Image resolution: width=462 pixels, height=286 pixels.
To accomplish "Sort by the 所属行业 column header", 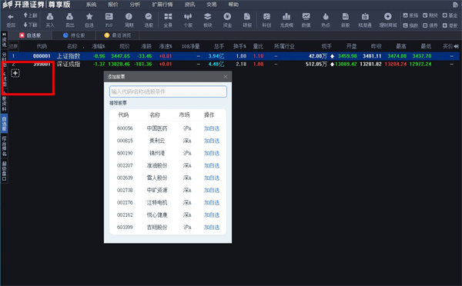I will click(284, 46).
